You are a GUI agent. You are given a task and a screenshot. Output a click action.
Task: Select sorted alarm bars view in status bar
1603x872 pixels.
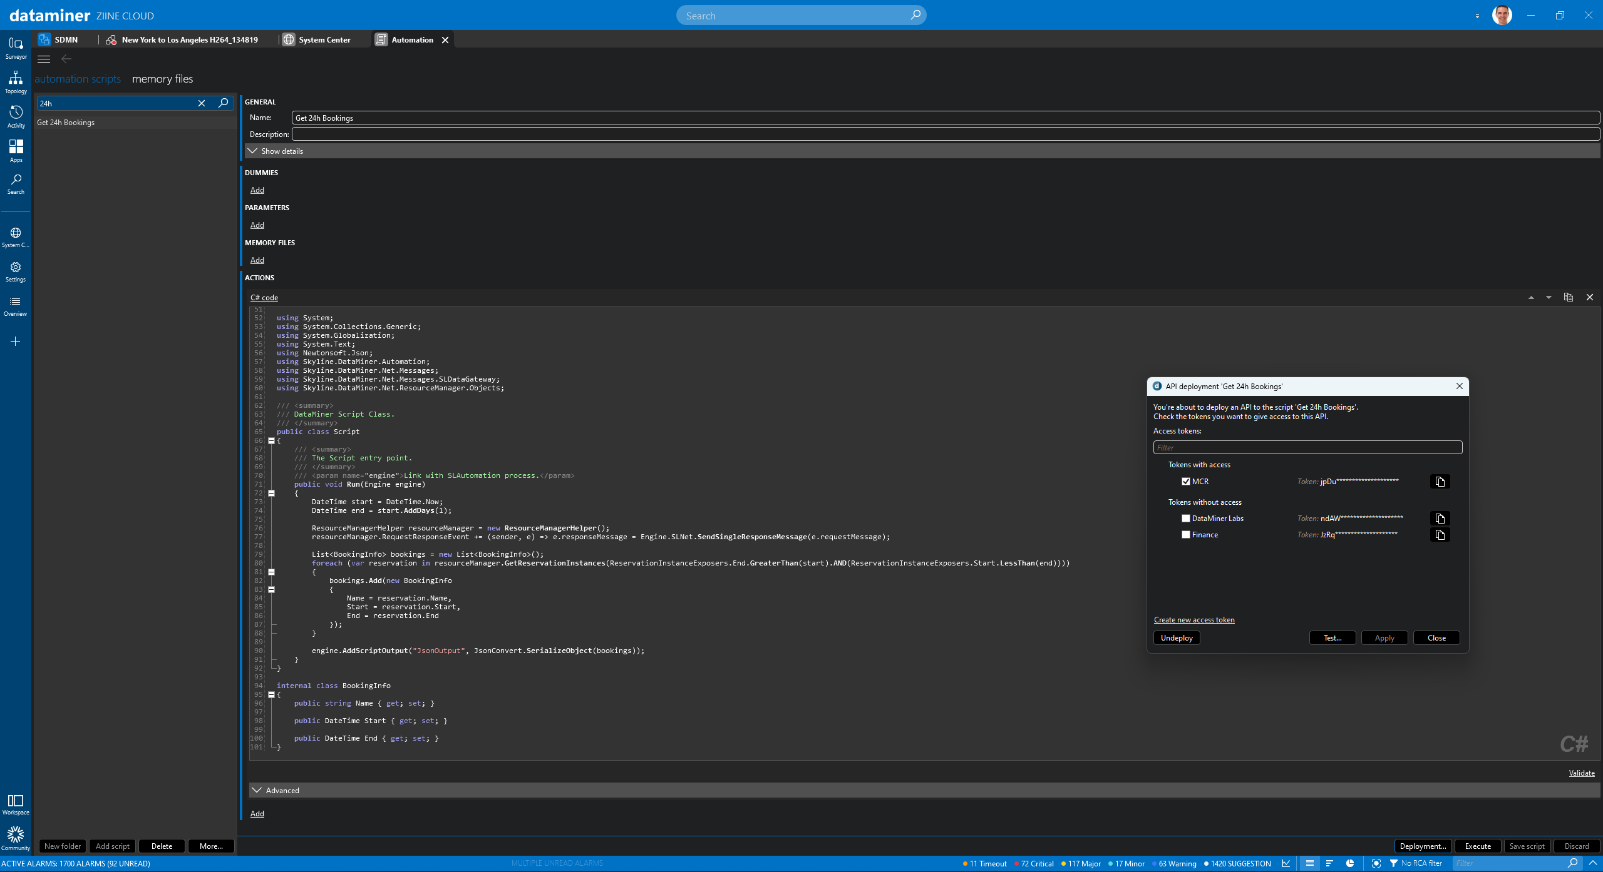pos(1329,863)
